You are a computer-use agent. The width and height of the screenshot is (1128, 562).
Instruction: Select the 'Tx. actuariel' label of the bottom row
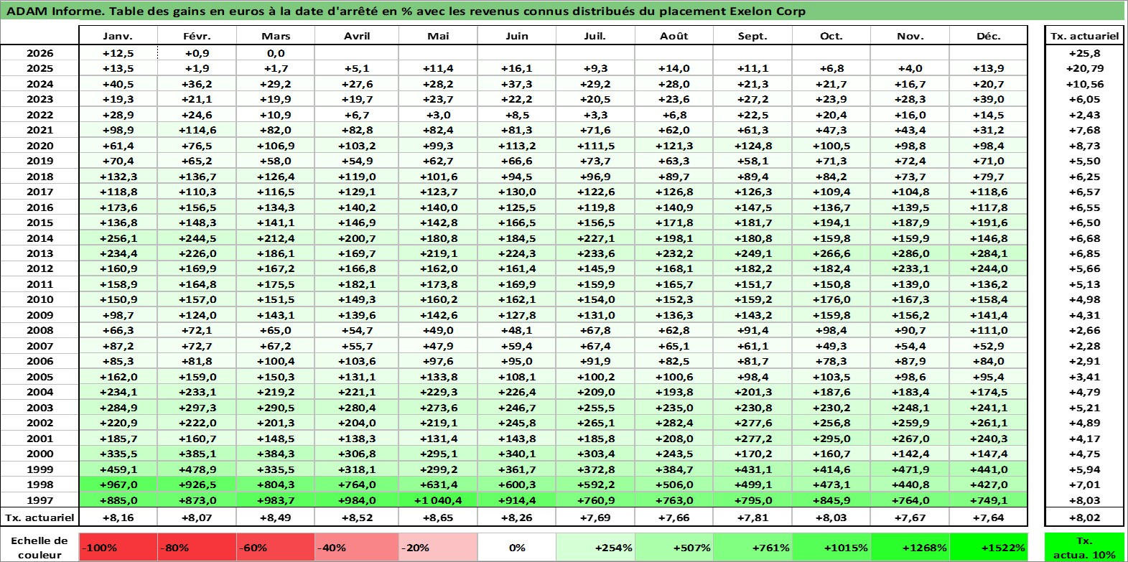(x=40, y=517)
